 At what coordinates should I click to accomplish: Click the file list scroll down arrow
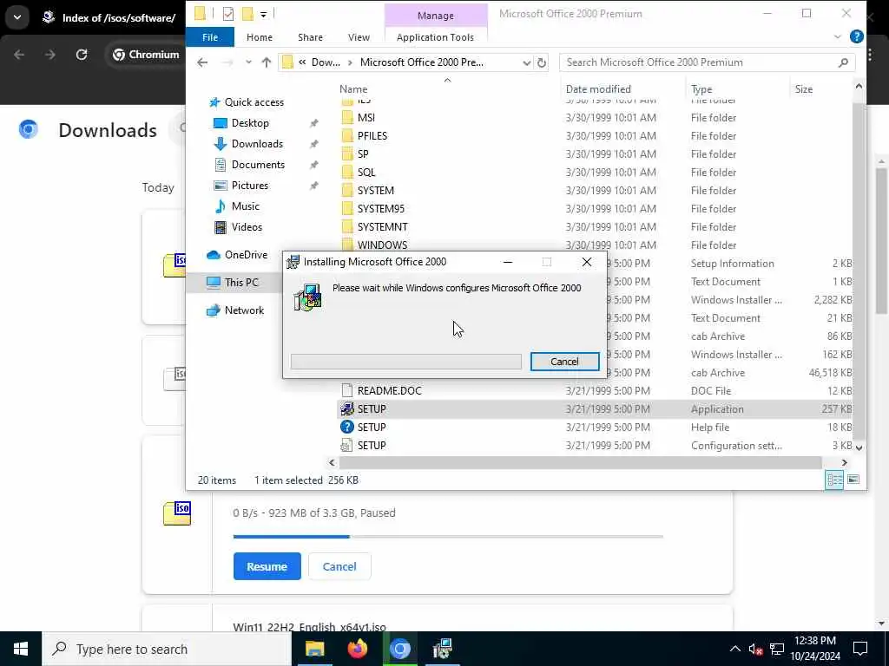click(859, 447)
